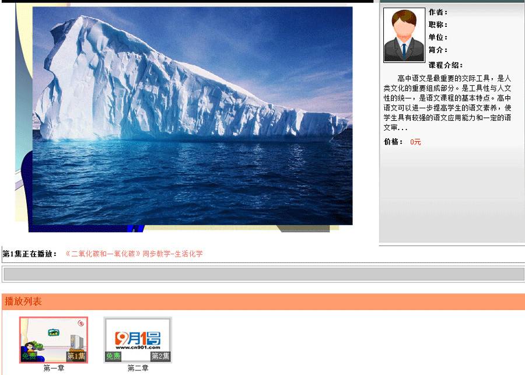Click the 播放列表 playlist header
The width and height of the screenshot is (525, 375).
pos(23,302)
